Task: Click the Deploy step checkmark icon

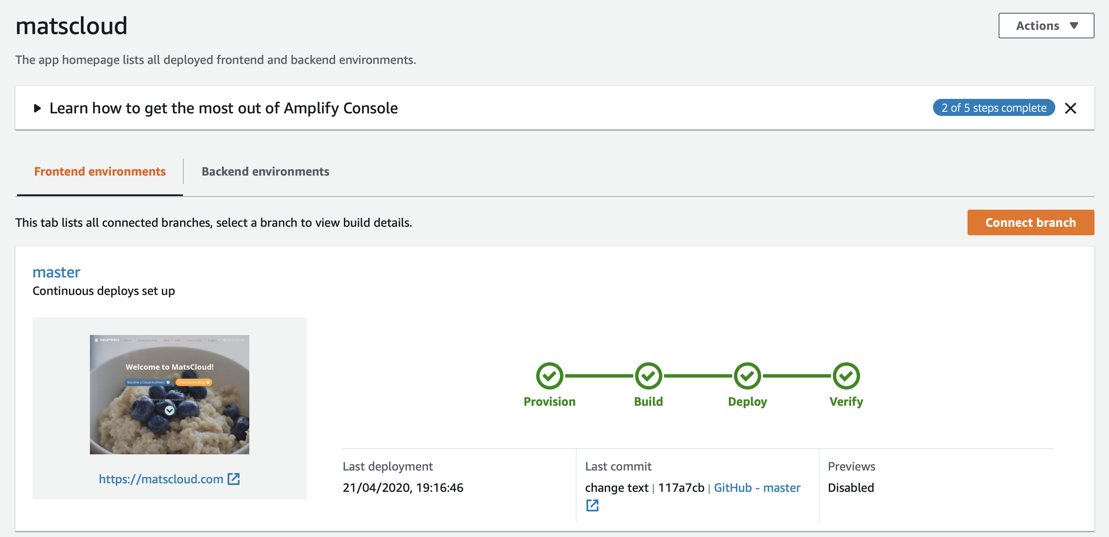Action: coord(748,375)
